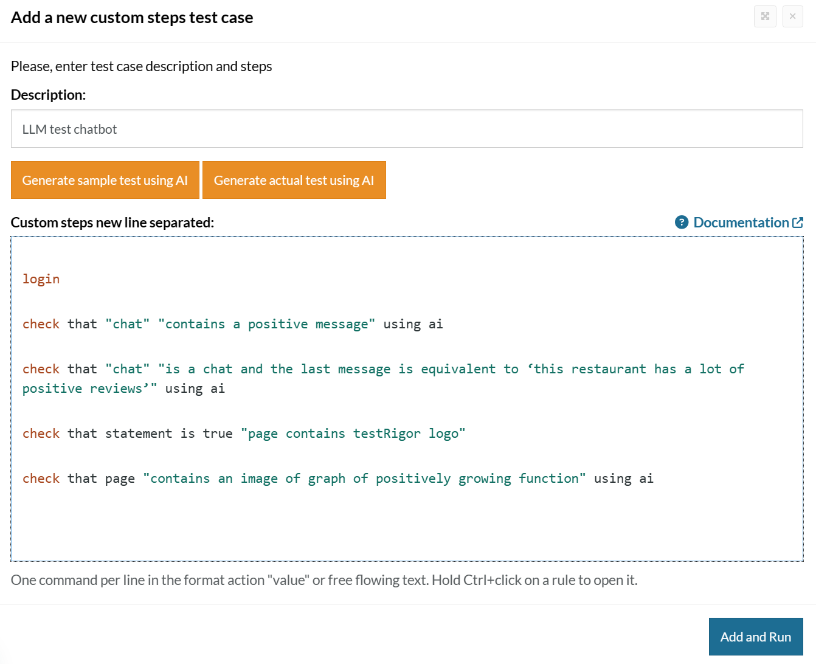Click the "statement is true" text in editor
Screen dimensions: 816x664
[168, 434]
